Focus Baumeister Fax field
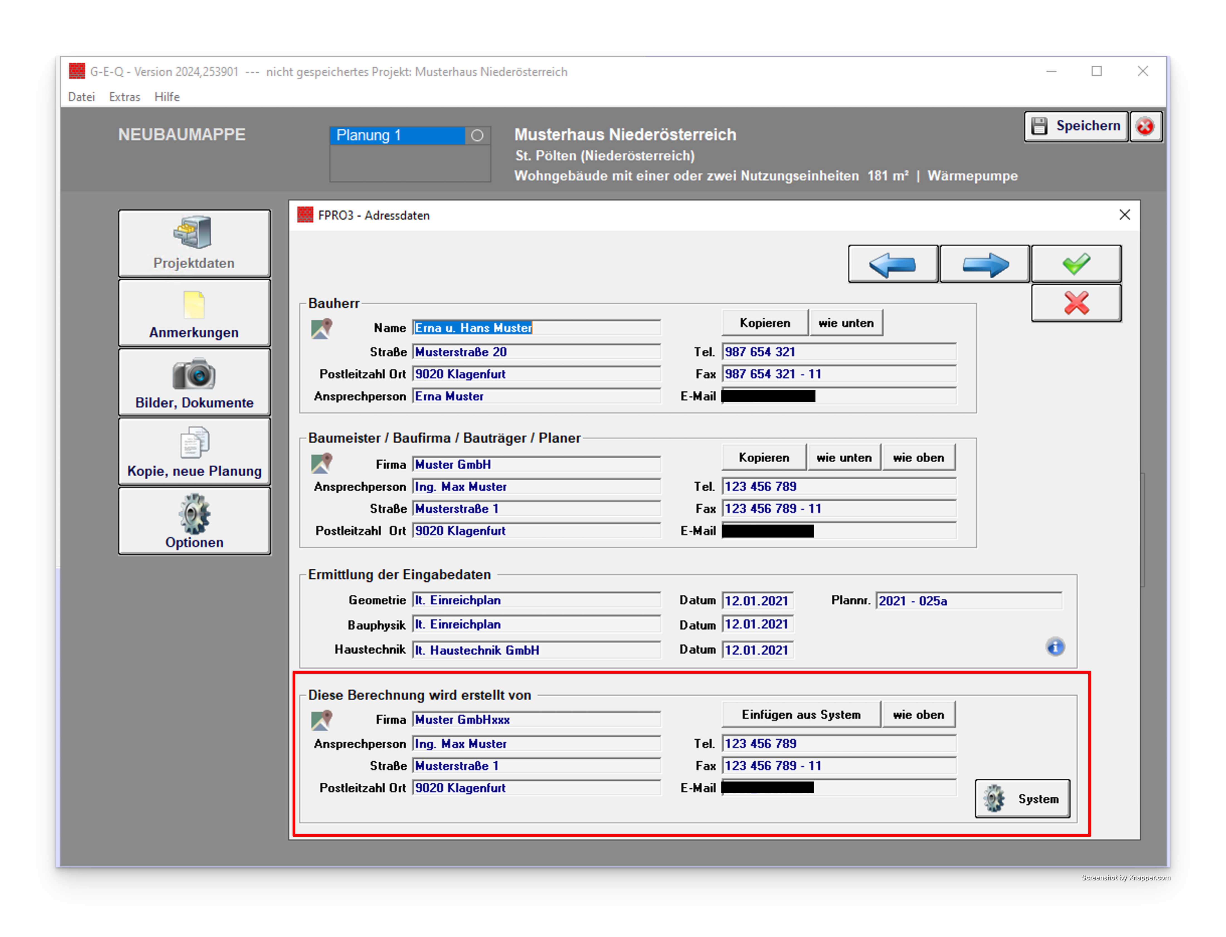1226x937 pixels. pos(839,509)
